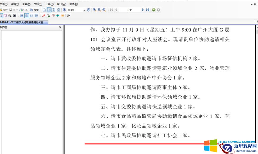Switch to continuous page layout mode
The height and width of the screenshot is (154, 258).
(26, 15)
